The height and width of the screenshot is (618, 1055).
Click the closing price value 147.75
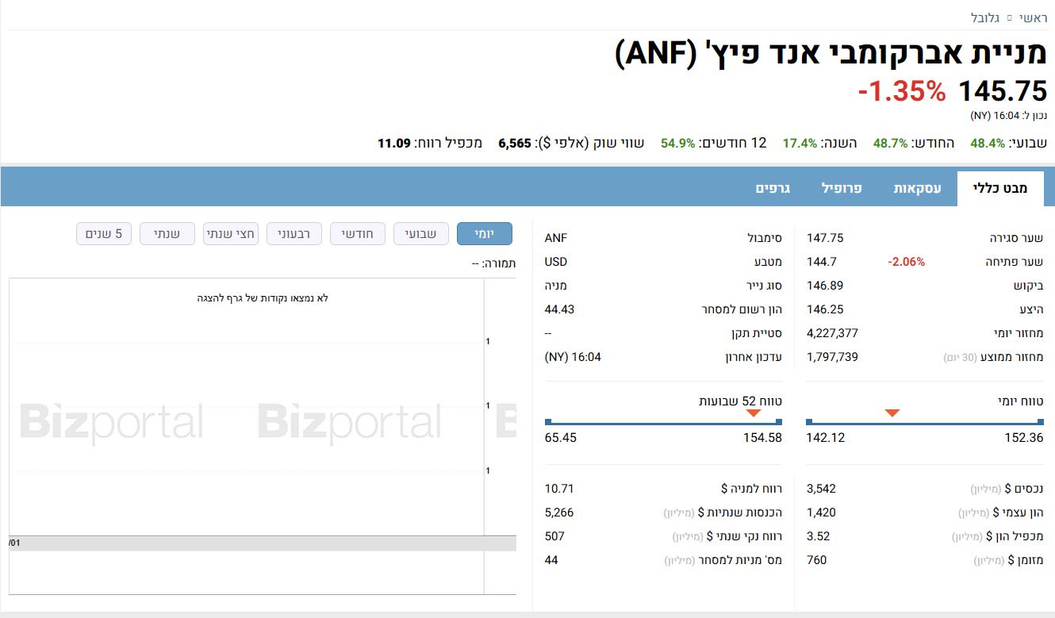tap(825, 238)
